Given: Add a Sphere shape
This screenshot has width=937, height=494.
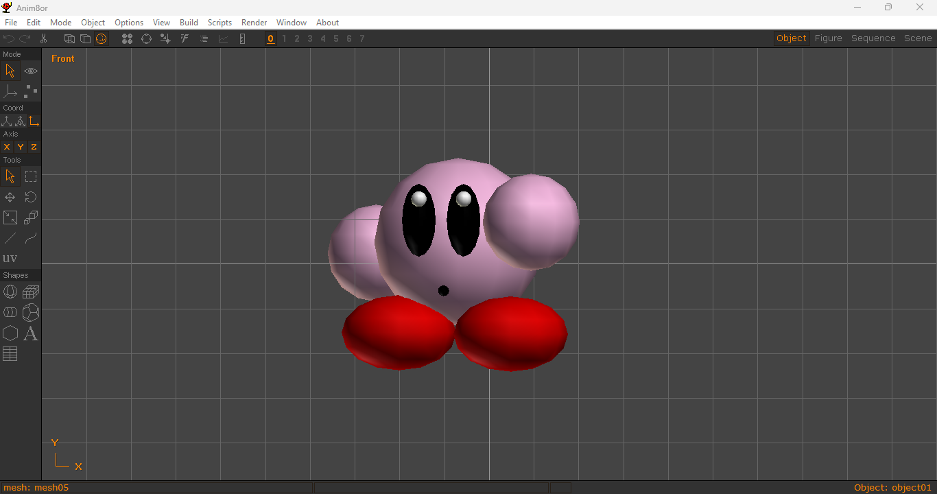Looking at the screenshot, I should click(x=10, y=292).
